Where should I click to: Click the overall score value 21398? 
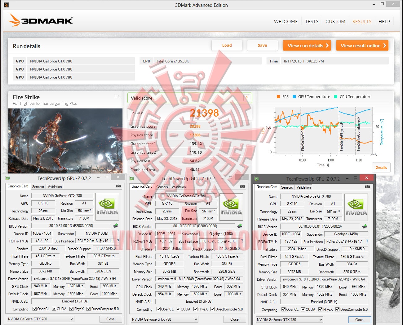[x=204, y=113]
